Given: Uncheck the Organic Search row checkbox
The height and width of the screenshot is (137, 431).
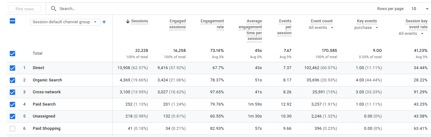Looking at the screenshot, I should click(13, 80).
